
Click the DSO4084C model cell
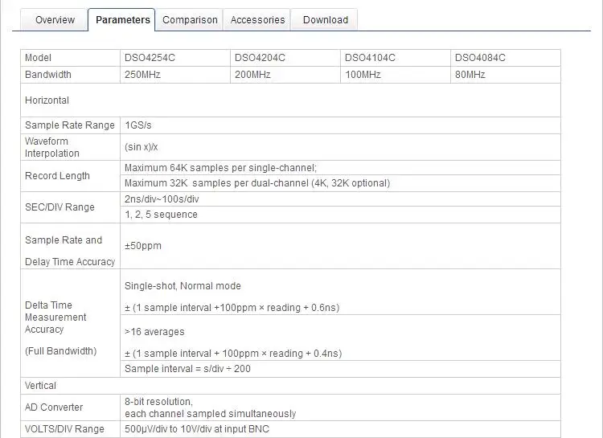[x=506, y=58]
